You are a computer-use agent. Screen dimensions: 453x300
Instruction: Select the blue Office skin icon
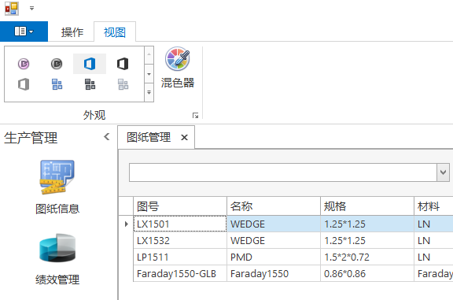pyautogui.click(x=90, y=64)
